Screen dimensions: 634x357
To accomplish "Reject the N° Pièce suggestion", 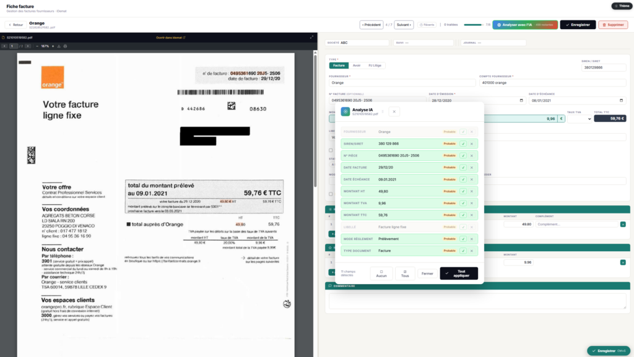I will 471,155.
